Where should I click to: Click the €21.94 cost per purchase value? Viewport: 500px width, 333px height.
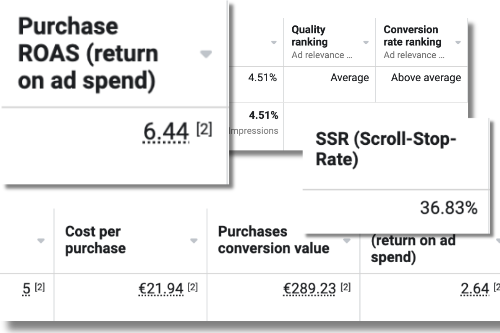point(161,289)
